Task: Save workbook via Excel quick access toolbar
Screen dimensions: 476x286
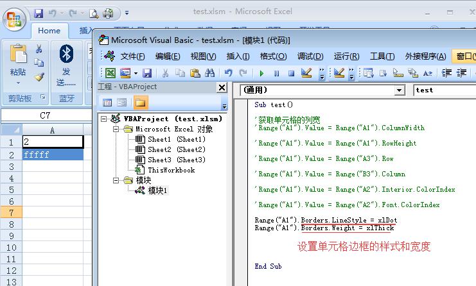Action: point(39,13)
